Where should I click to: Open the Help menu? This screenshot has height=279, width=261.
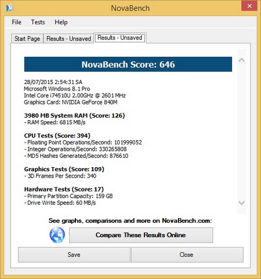pos(61,22)
